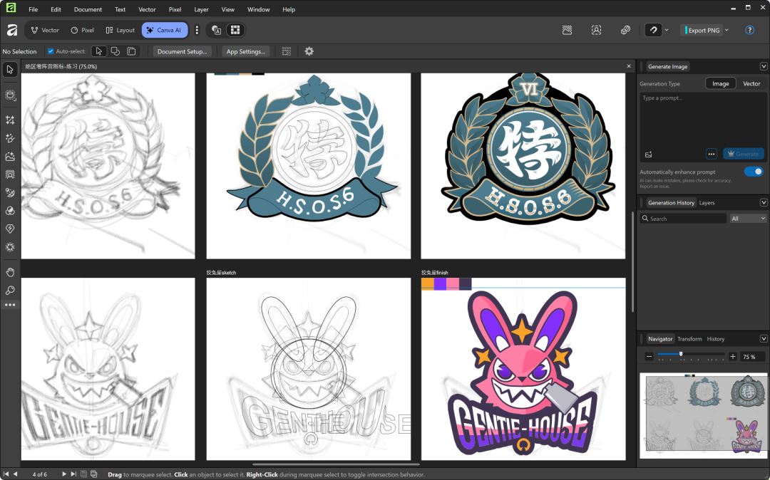This screenshot has width=770, height=480.
Task: Toggle Auto-select checkbox
Action: click(51, 51)
